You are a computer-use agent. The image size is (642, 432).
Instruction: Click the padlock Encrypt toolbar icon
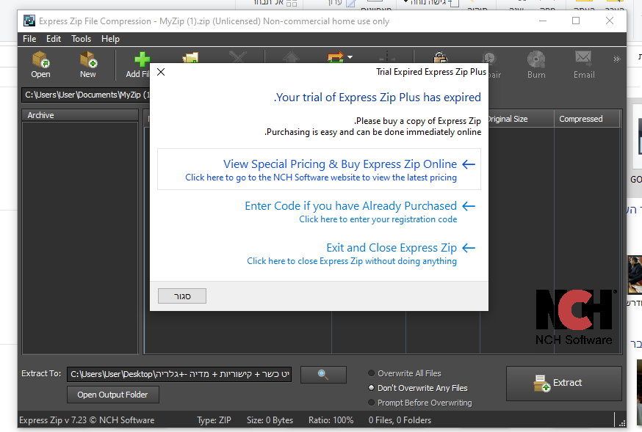click(440, 56)
